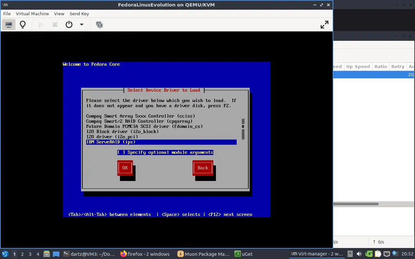Sort by Up Speed column in uGet window
This screenshot has width=415, height=259.
click(x=358, y=67)
